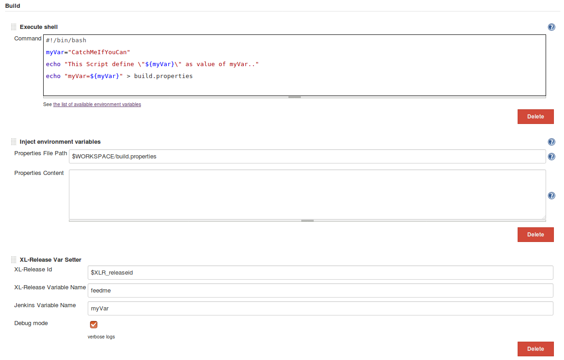This screenshot has width=564, height=360.
Task: Delete the XL-Release Var Setter step
Action: pos(536,349)
